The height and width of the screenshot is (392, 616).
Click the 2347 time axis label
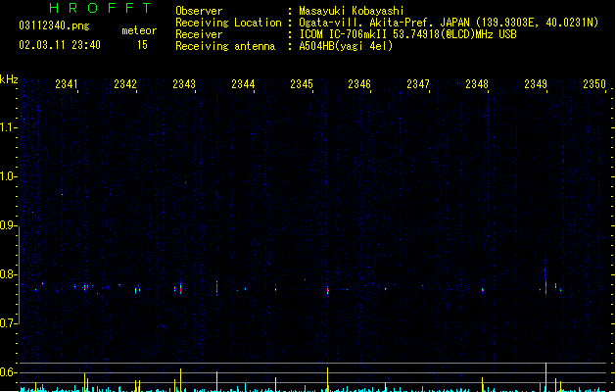pos(418,84)
